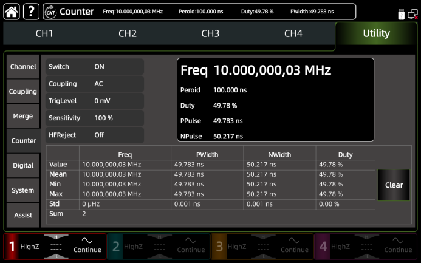
Task: Open the Counter sidebar menu
Action: (24, 141)
